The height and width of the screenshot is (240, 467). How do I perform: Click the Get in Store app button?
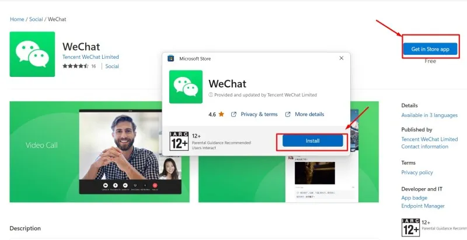click(x=430, y=49)
